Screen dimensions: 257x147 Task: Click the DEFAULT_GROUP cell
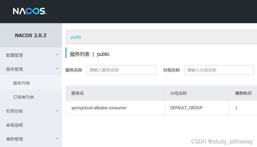coord(197,108)
